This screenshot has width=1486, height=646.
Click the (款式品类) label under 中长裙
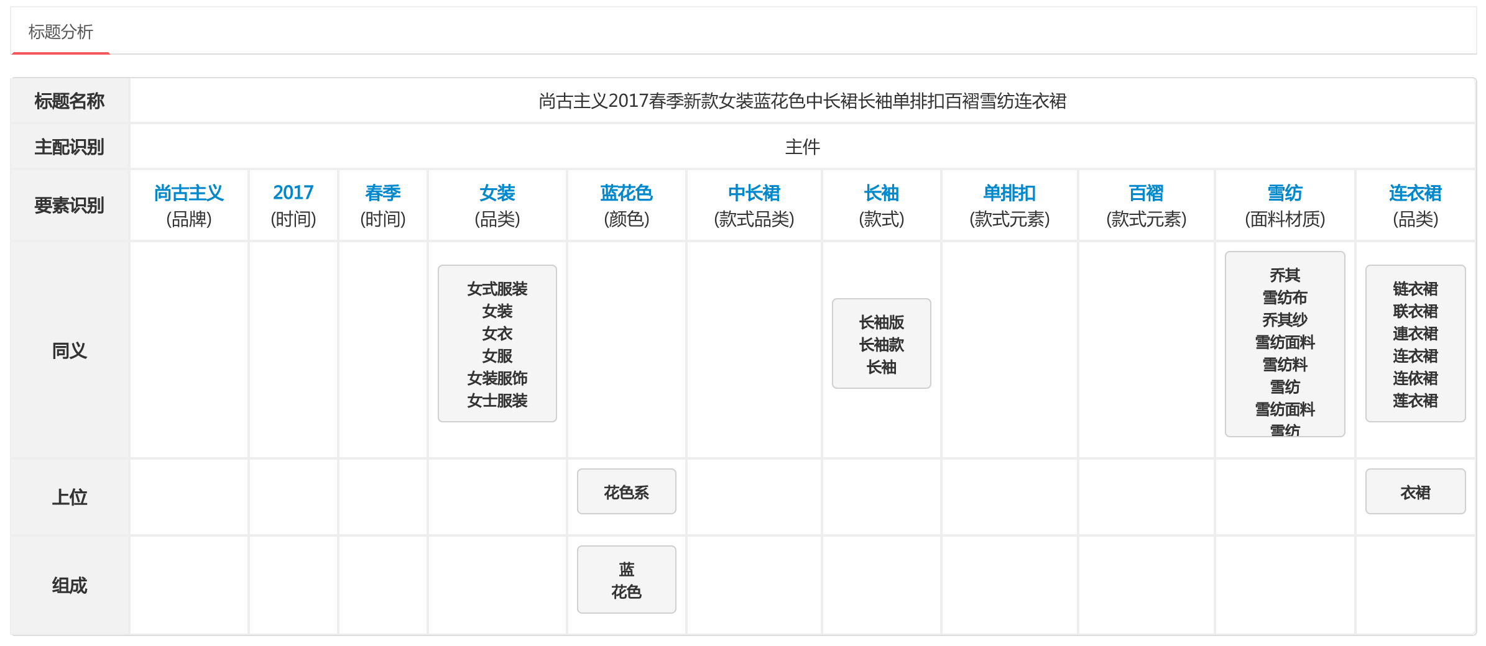pos(754,219)
